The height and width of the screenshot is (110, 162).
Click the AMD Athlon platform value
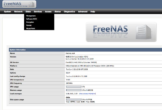(x=90, y=66)
